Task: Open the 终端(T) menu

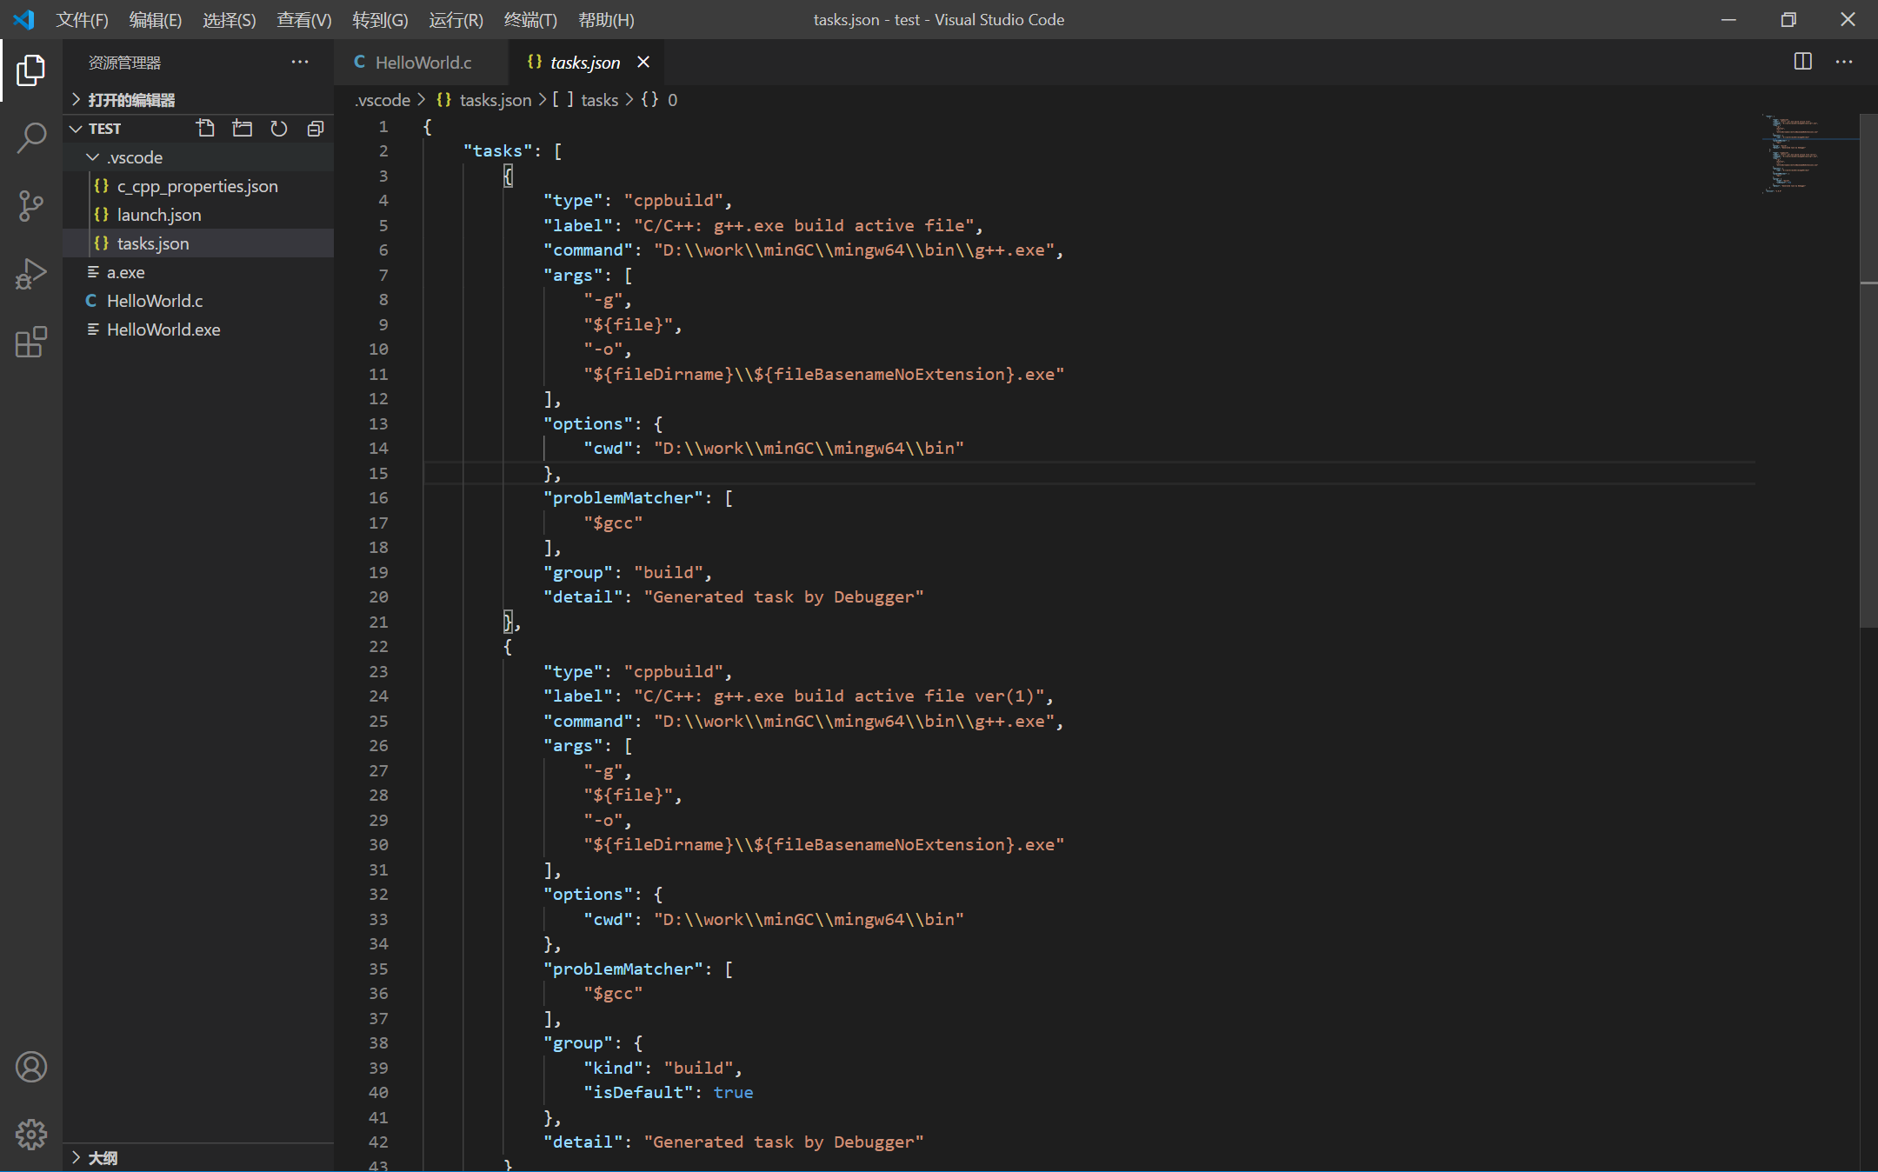Action: point(529,20)
